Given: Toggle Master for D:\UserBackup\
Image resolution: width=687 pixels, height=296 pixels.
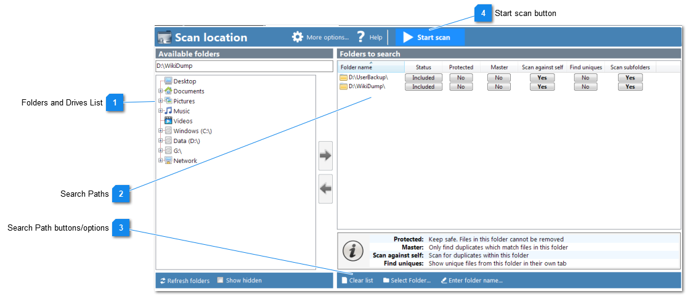Looking at the screenshot, I should tap(498, 78).
